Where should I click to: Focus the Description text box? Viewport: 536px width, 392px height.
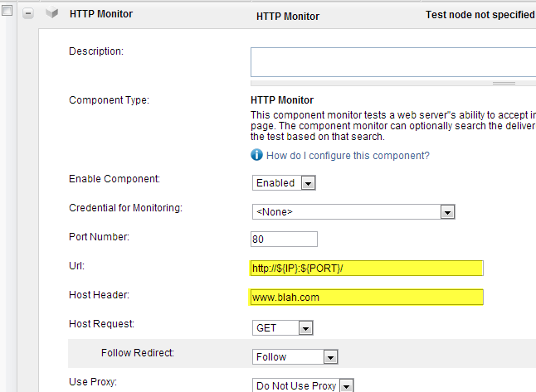[x=393, y=62]
